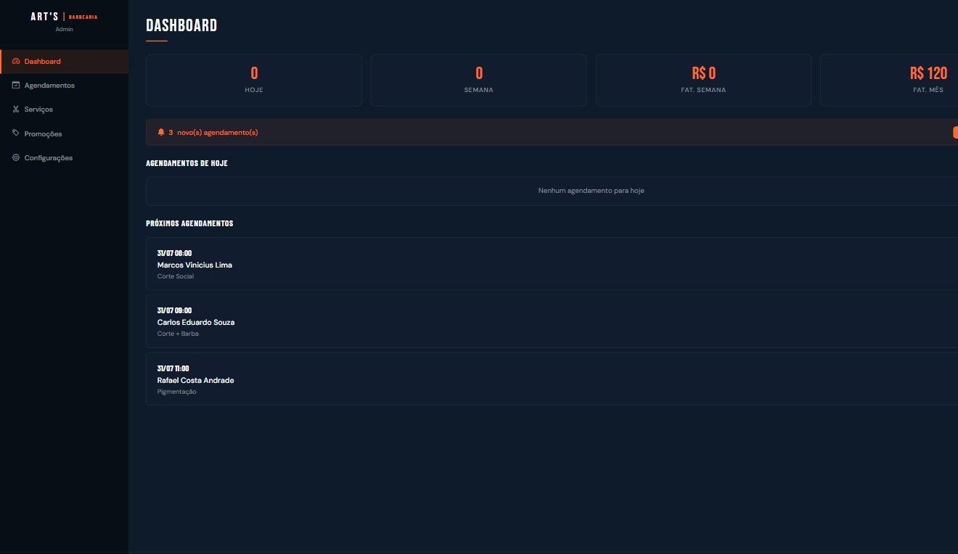Select the HOJE stat card

(254, 80)
